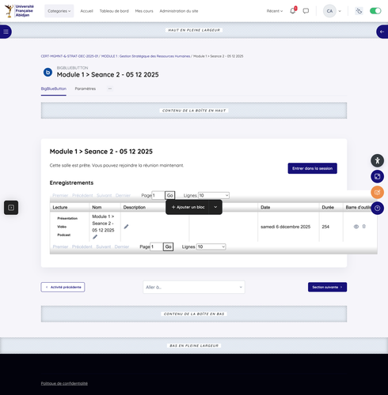Click the BigBlueButton activity icon
The height and width of the screenshot is (395, 388).
48,72
